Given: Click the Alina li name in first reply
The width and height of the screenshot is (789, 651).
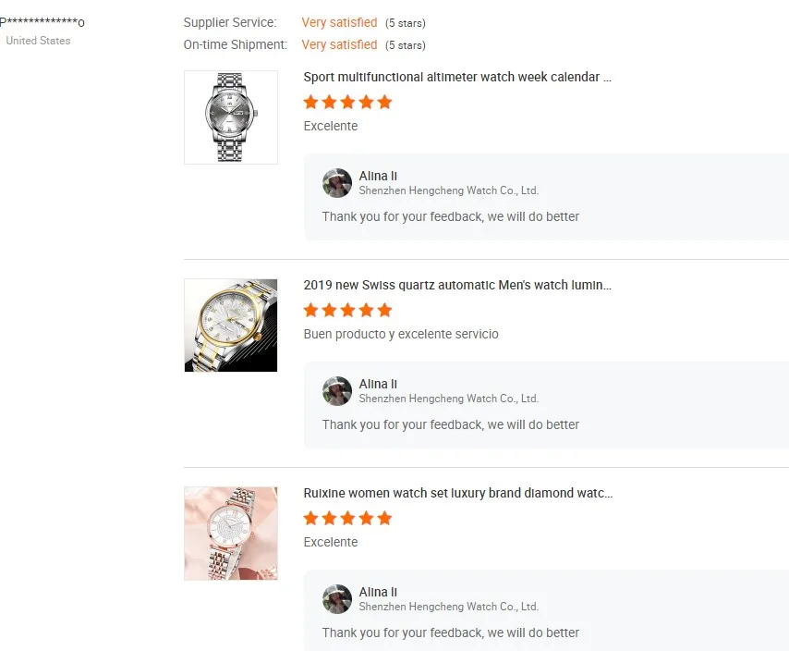Looking at the screenshot, I should [x=378, y=176].
